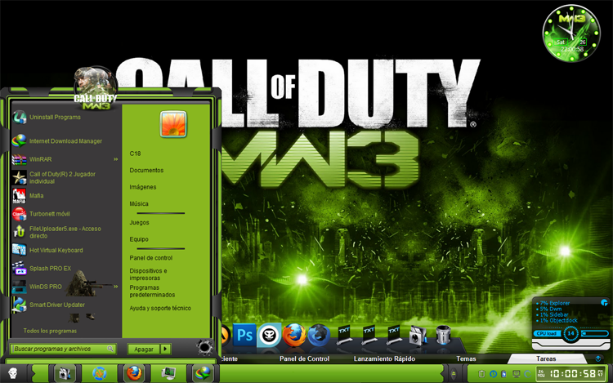Image resolution: width=613 pixels, height=383 pixels.
Task: Open Panel de control link
Action: pos(151,258)
